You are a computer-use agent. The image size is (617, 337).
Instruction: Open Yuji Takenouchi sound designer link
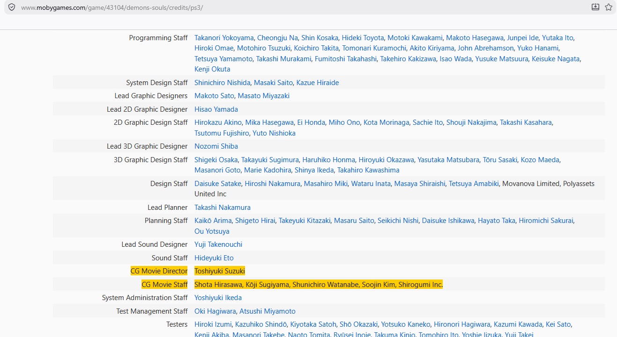click(218, 244)
